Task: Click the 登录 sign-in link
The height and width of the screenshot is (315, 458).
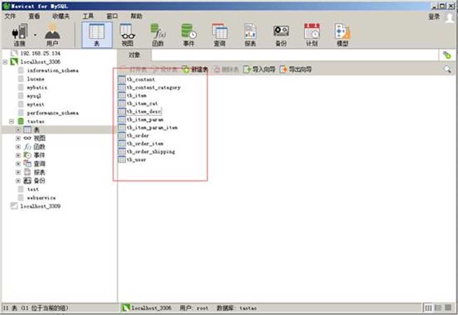Action: (x=434, y=17)
